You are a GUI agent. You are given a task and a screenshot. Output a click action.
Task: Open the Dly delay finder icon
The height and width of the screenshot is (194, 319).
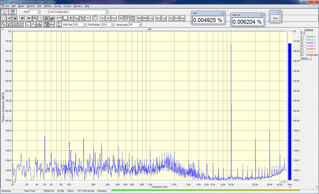click(171, 18)
